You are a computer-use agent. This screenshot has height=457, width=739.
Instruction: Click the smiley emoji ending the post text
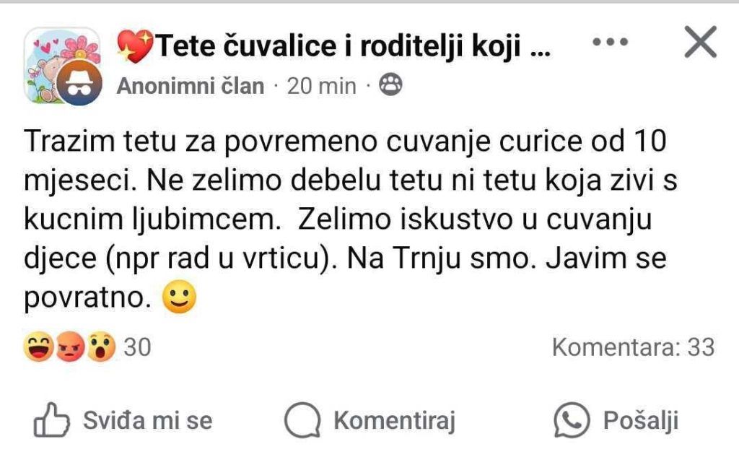click(180, 298)
